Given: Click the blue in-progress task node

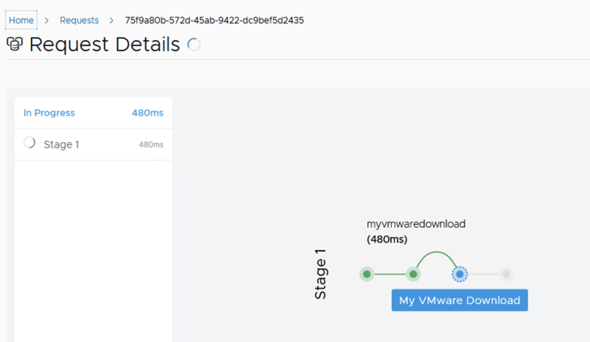Looking at the screenshot, I should [459, 274].
